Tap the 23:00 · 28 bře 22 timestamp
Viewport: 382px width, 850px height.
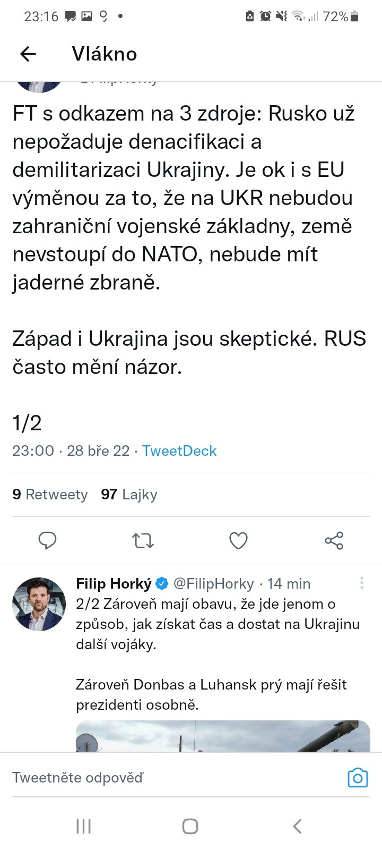tap(71, 451)
